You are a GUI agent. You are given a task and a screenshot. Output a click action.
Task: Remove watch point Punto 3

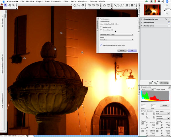pyautogui.click(x=142, y=131)
